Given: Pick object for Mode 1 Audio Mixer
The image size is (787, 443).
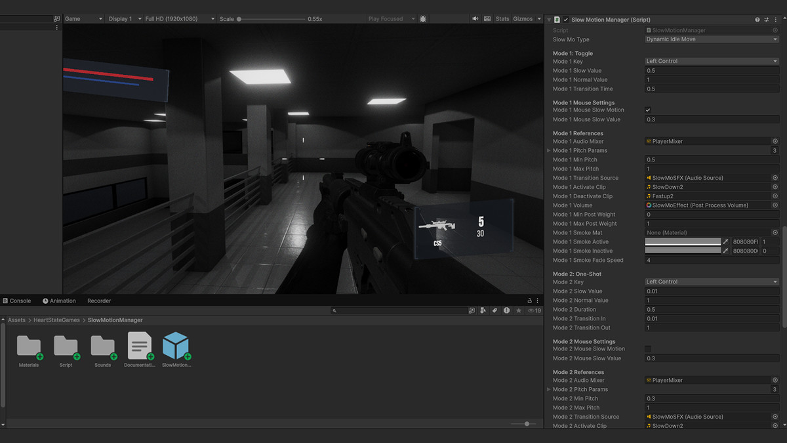Looking at the screenshot, I should tap(775, 141).
